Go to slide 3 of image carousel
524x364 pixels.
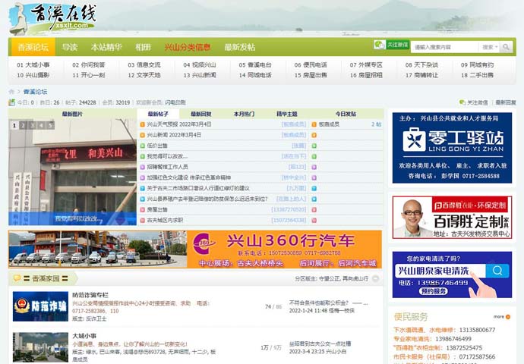[x=31, y=125]
